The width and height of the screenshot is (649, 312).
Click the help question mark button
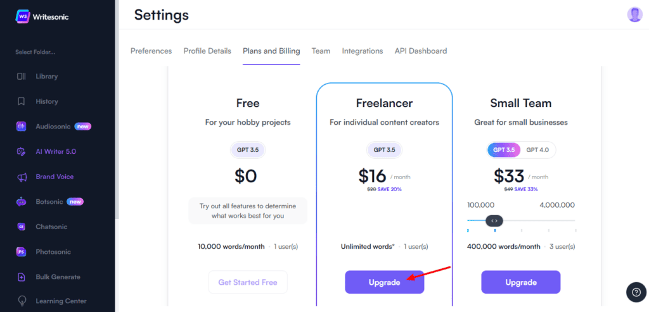tap(636, 292)
